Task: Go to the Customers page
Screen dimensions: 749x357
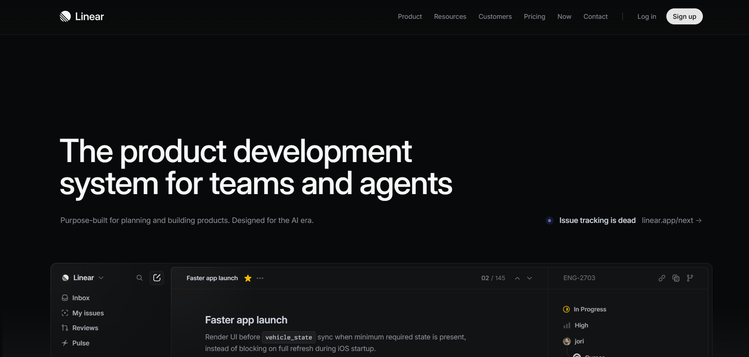Action: [495, 16]
